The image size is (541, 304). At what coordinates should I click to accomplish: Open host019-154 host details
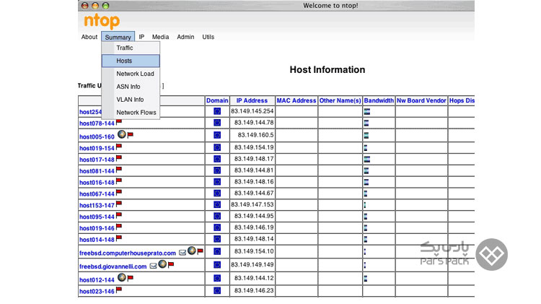pyautogui.click(x=97, y=148)
